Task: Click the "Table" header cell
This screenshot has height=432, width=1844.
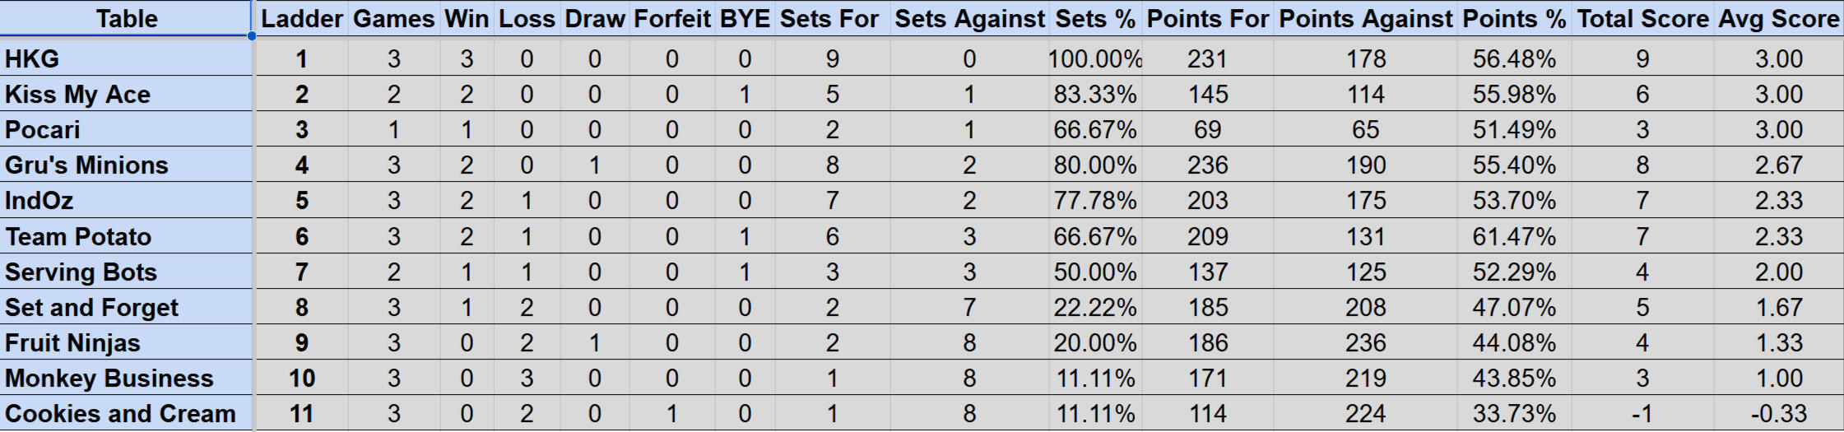Action: pyautogui.click(x=126, y=19)
